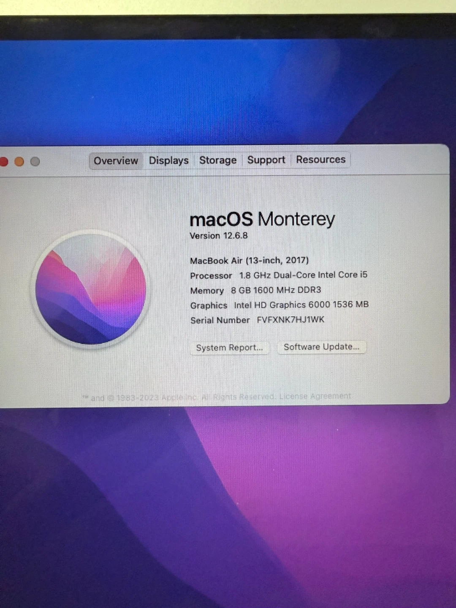Image resolution: width=456 pixels, height=608 pixels.
Task: Click the grayed-out zoom window button
Action: pyautogui.click(x=35, y=162)
